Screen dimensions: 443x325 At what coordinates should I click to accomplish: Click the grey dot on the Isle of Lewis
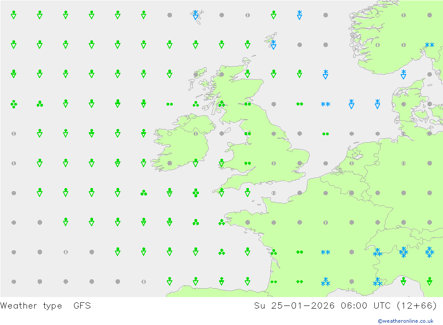click(x=195, y=74)
